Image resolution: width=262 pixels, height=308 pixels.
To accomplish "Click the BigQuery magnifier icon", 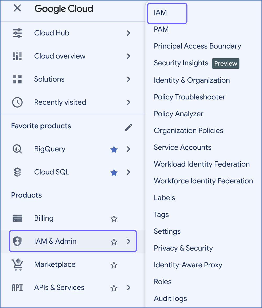I will [x=17, y=149].
